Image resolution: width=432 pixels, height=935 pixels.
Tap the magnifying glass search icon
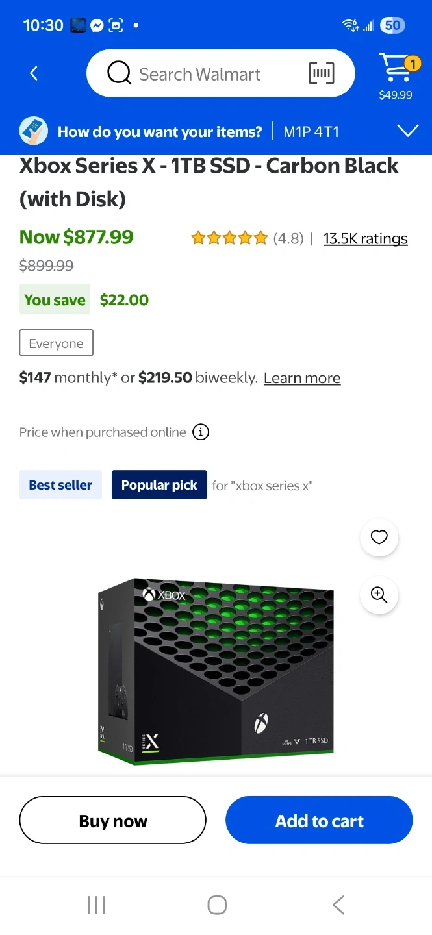119,73
